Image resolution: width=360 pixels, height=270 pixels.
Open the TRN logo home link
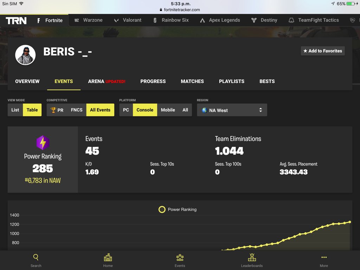pos(16,21)
